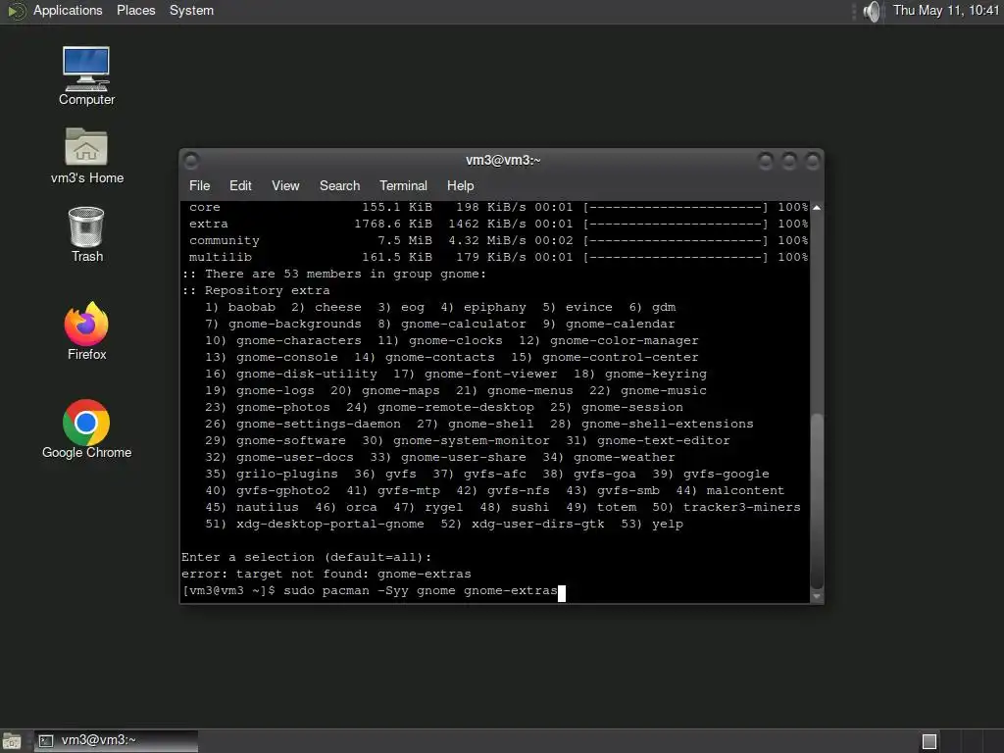Click 'xdg-desktop-portal-gnome' package name
This screenshot has width=1004, height=753.
click(329, 524)
